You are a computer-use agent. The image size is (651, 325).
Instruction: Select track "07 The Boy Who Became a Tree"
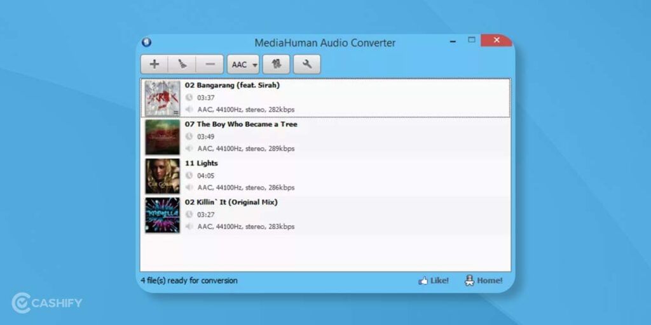click(241, 124)
